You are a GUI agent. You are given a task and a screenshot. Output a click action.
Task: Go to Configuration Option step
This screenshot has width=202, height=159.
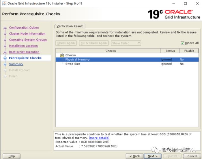click(x=24, y=27)
